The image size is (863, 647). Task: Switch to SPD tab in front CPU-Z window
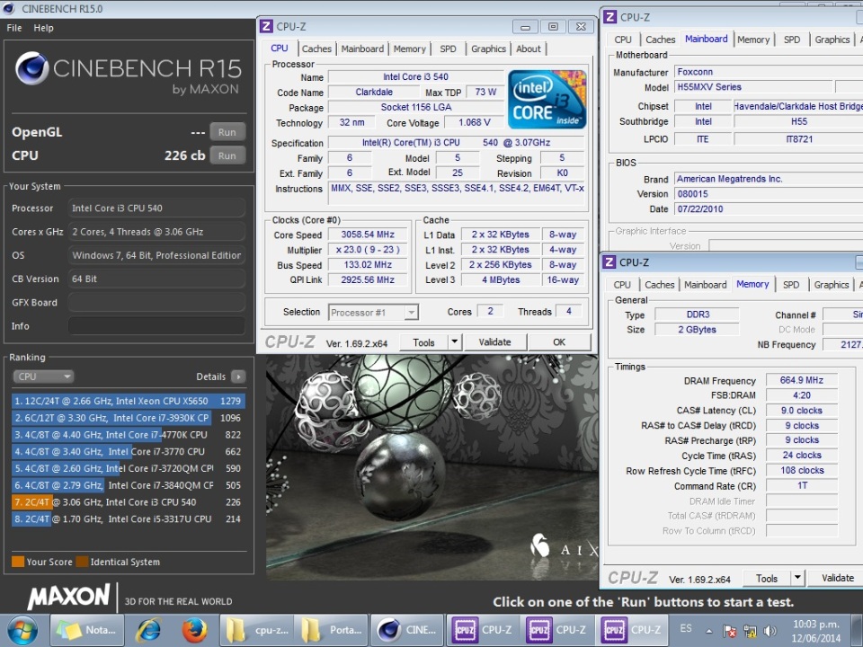coord(448,49)
